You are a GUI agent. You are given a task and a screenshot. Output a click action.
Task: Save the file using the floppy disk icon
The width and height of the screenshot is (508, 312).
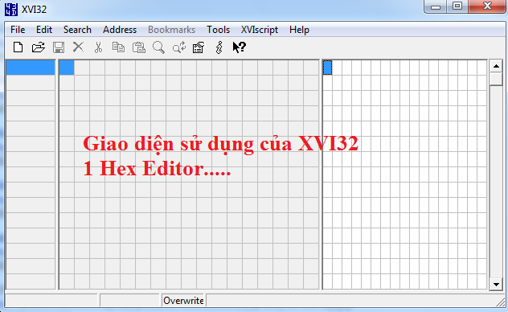[59, 47]
